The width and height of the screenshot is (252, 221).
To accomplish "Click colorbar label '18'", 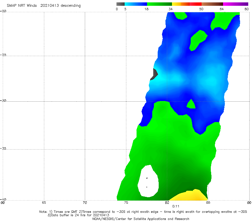I will coord(146,9).
